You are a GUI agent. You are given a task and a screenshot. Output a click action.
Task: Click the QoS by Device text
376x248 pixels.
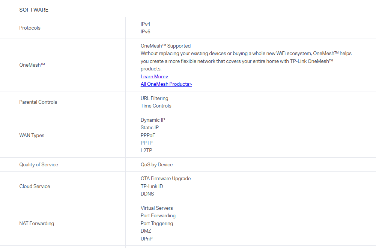pyautogui.click(x=156, y=164)
